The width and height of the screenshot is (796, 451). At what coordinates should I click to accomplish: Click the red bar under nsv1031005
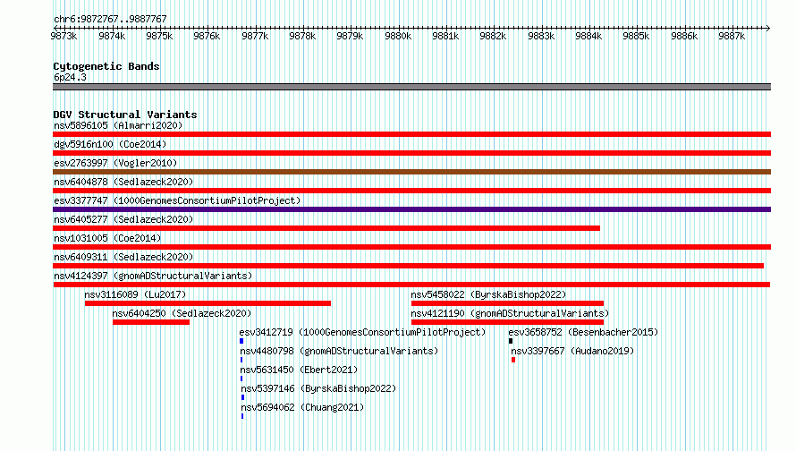pyautogui.click(x=411, y=247)
